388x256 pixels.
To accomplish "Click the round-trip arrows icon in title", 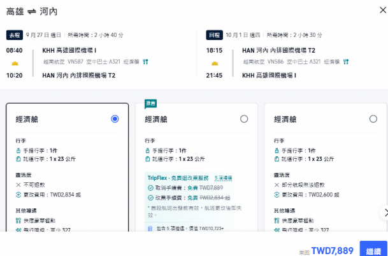I will (32, 11).
